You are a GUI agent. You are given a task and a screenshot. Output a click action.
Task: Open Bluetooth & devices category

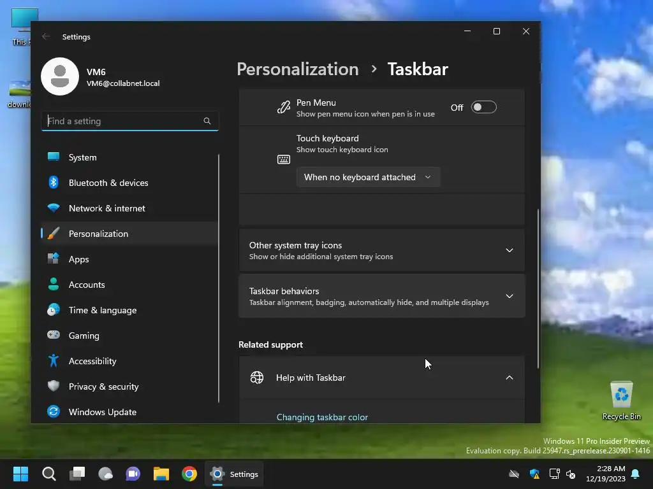click(129, 183)
